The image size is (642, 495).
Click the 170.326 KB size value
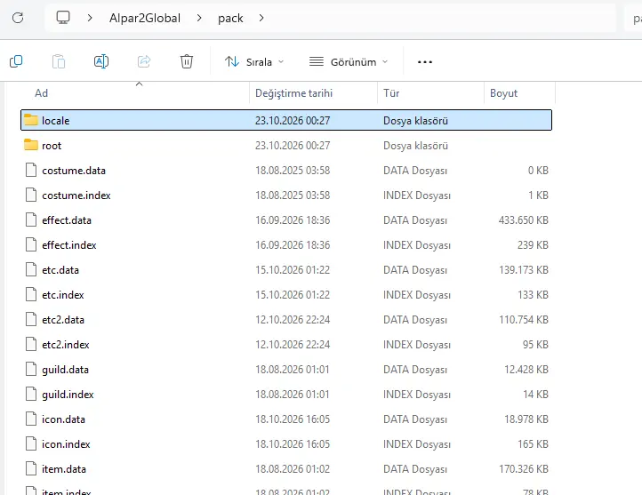tap(523, 469)
